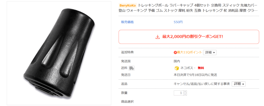
Task: Increase quantity with the up arrow
Action: point(185,92)
